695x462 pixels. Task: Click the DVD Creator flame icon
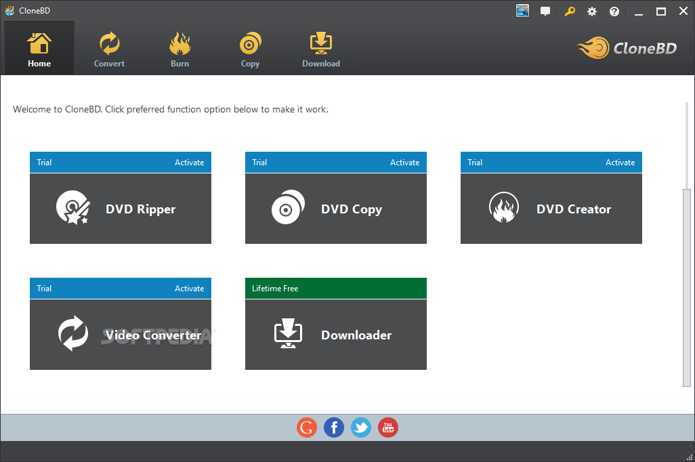click(x=504, y=207)
